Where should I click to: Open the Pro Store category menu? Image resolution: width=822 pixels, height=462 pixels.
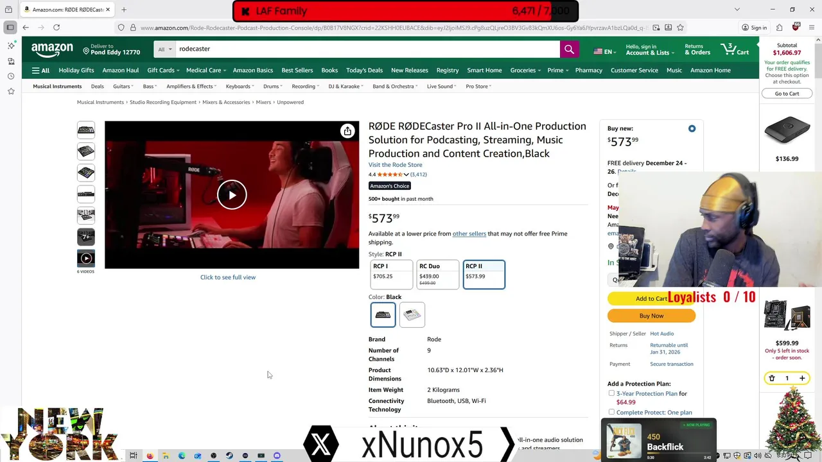tap(478, 86)
